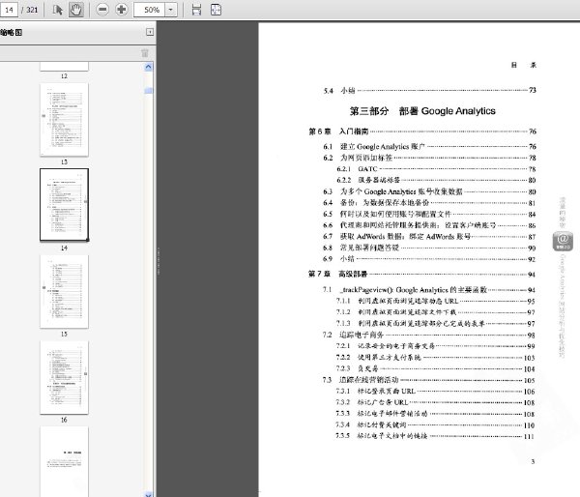This screenshot has height=497, width=580.
Task: Click the page number field showing 14
Action: pos(9,10)
